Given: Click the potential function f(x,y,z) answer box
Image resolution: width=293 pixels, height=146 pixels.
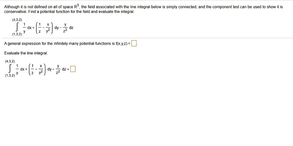Looking at the screenshot, I should click(134, 44).
